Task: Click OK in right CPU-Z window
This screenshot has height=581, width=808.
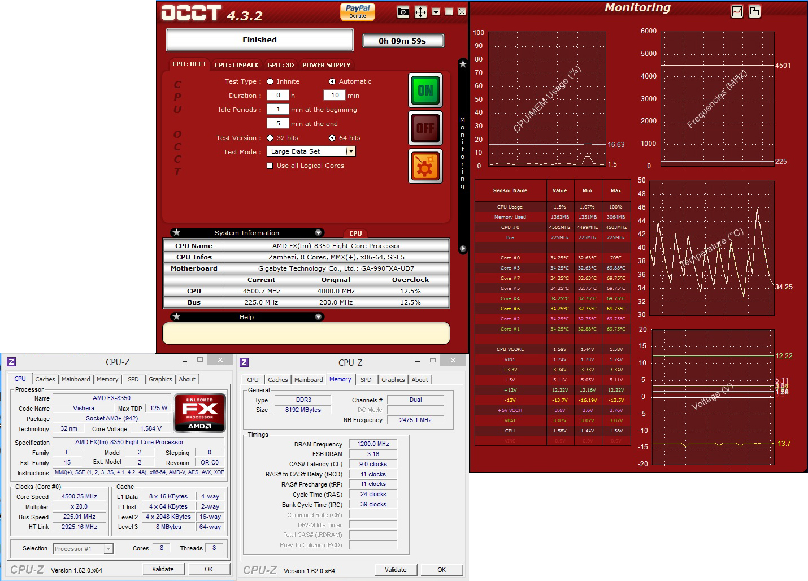Action: 442,570
